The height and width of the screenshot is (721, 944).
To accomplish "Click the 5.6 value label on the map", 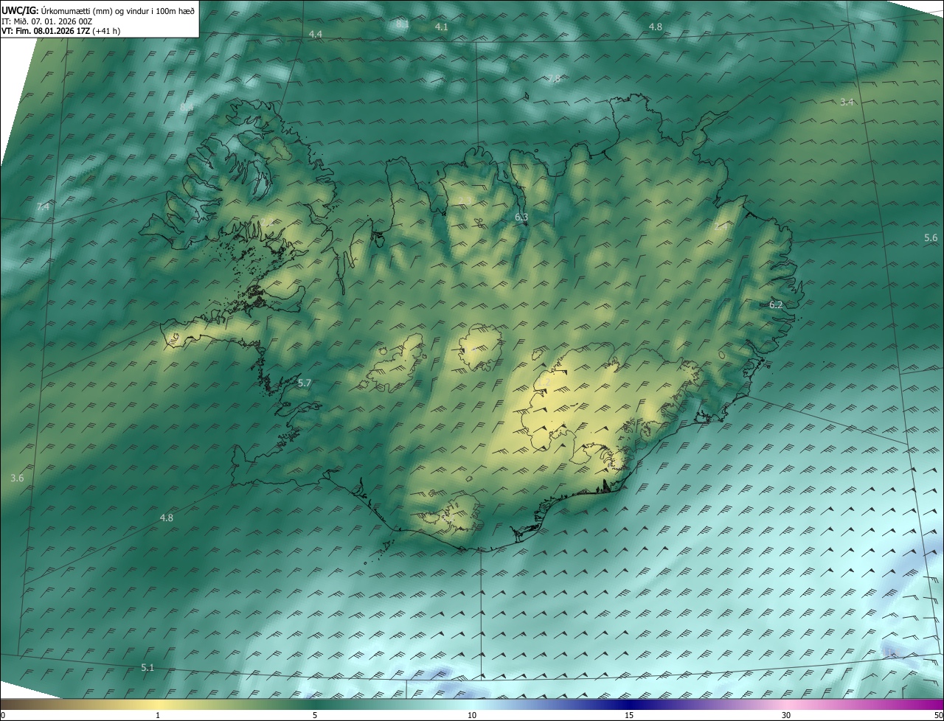I will pyautogui.click(x=931, y=237).
